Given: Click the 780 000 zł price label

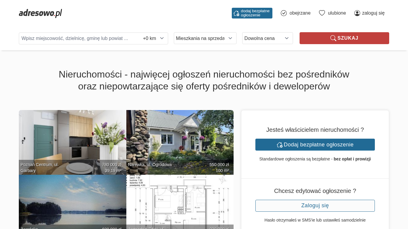Looking at the screenshot, I should [x=112, y=165].
